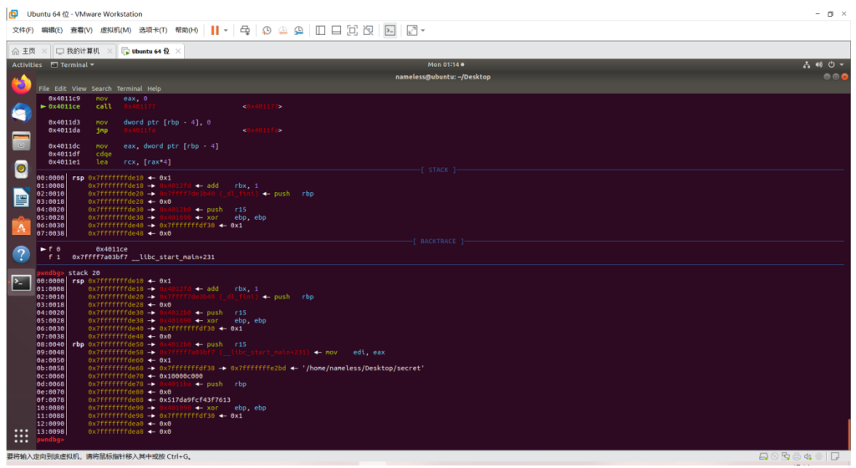Open the 文件(F) menu
Image resolution: width=856 pixels, height=468 pixels.
click(x=23, y=30)
